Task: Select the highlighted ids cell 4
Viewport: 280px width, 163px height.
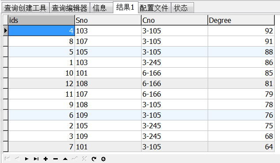Action: tap(41, 31)
